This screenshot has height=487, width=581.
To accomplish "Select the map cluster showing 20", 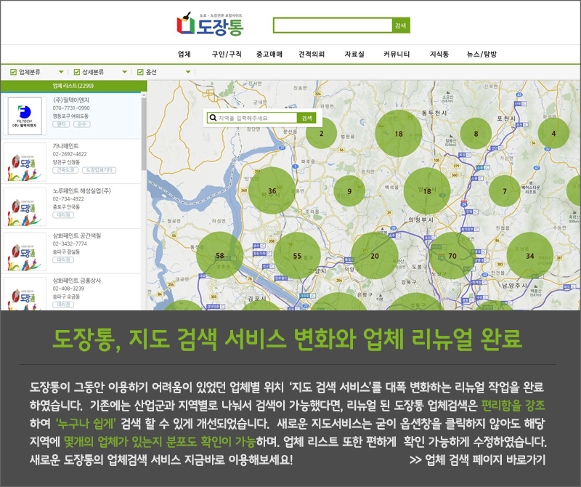I will click(375, 256).
